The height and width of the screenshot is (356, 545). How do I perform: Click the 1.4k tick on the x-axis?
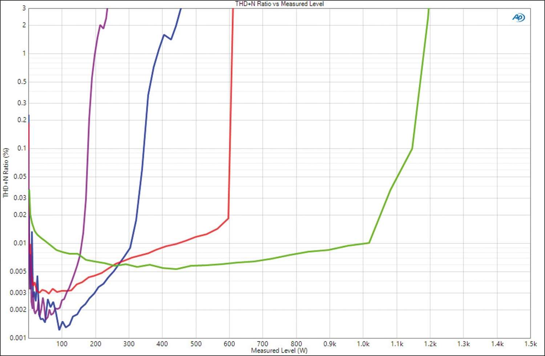coord(497,344)
